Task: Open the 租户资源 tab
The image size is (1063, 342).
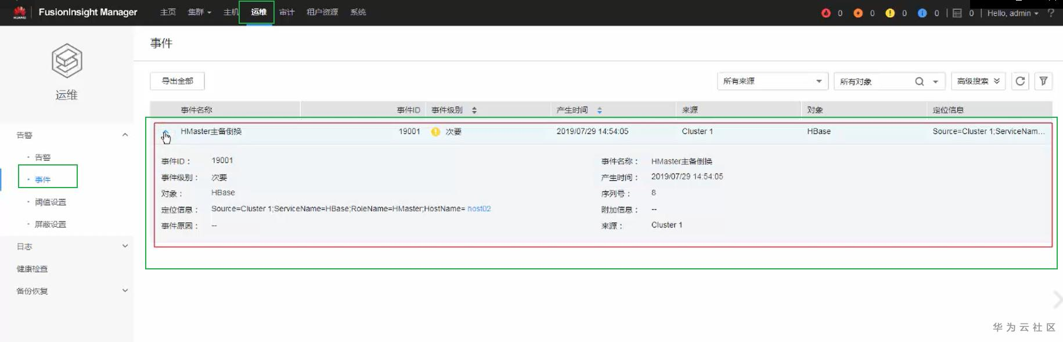Action: point(322,12)
